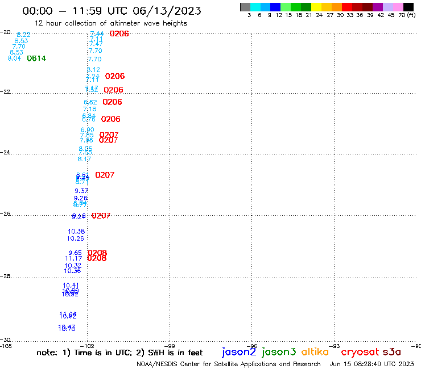Click the orange swatch in the color scale
The image size is (421, 369).
[x=337, y=7]
